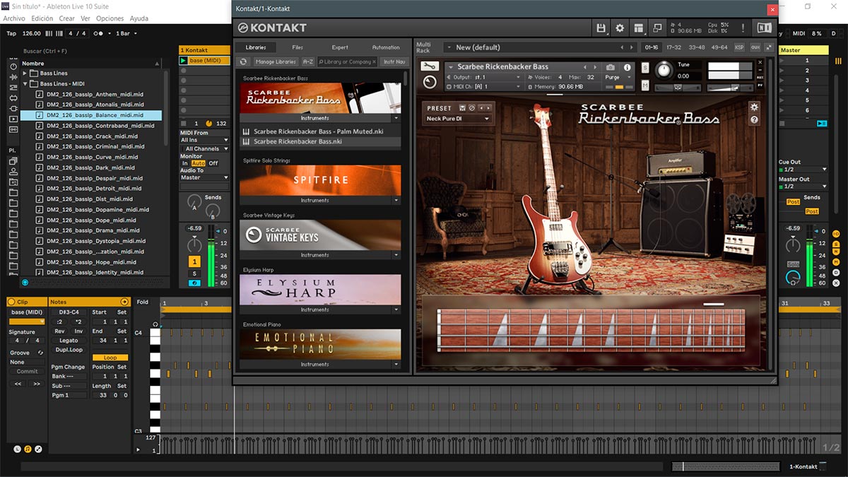Solo the 1 Kontakt track
The width and height of the screenshot is (848, 477).
coord(194,273)
